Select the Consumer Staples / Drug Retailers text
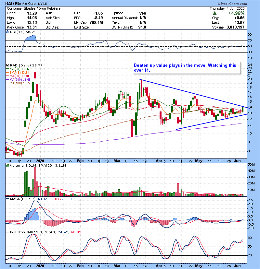 (x=34, y=8)
